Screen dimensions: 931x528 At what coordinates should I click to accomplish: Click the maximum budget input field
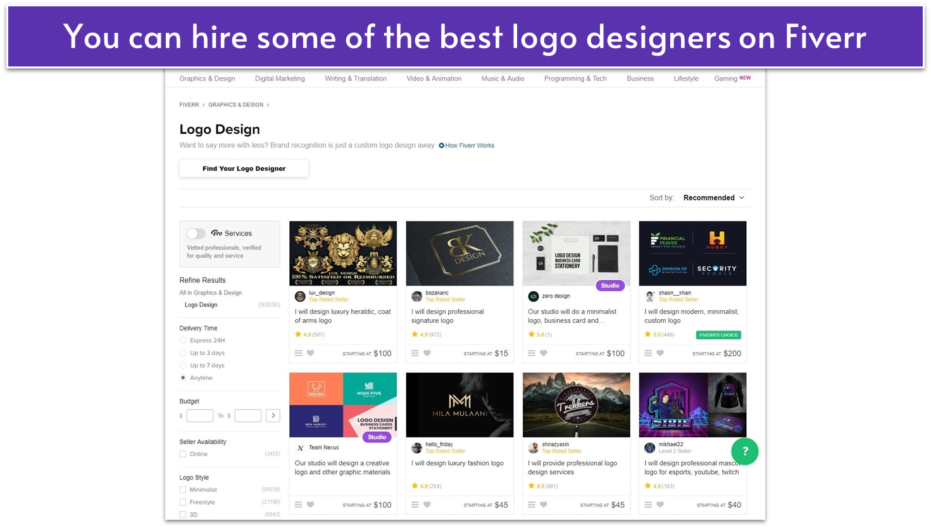pos(247,415)
